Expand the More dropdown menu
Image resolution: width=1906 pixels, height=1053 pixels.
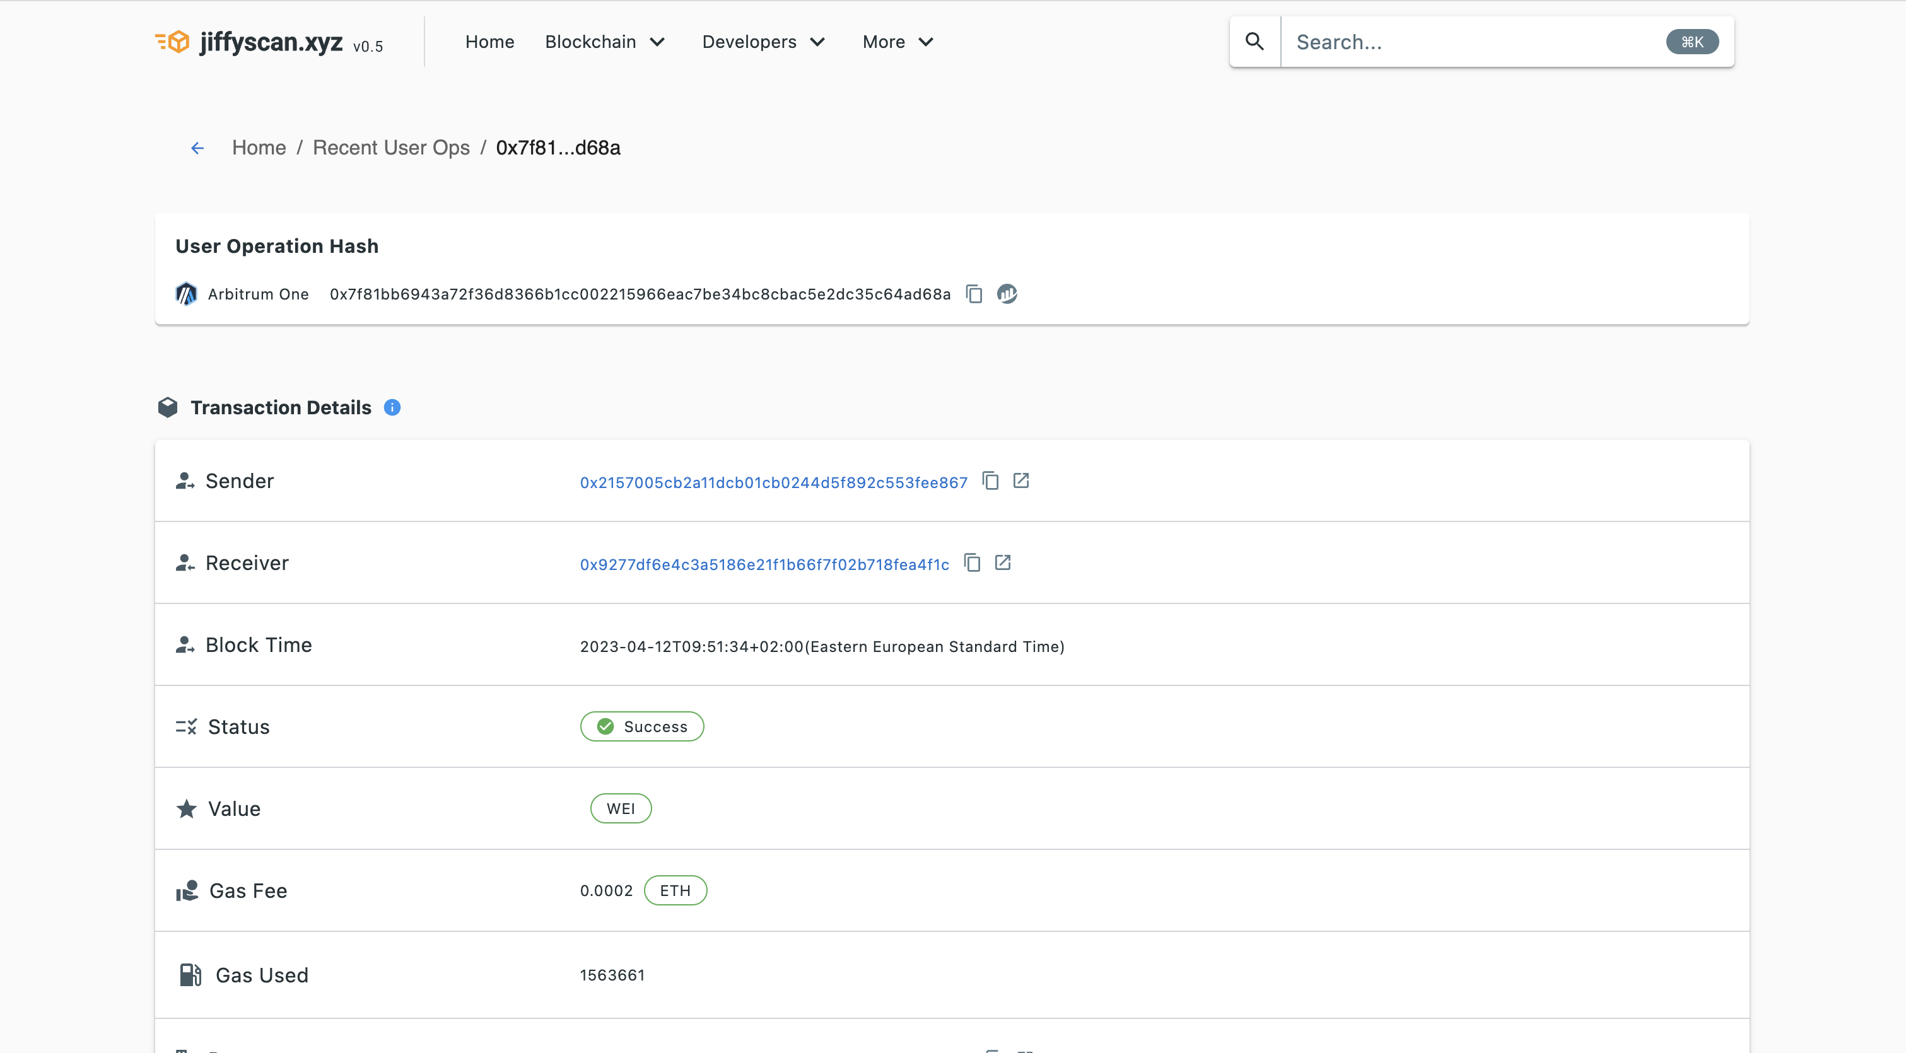pyautogui.click(x=897, y=42)
